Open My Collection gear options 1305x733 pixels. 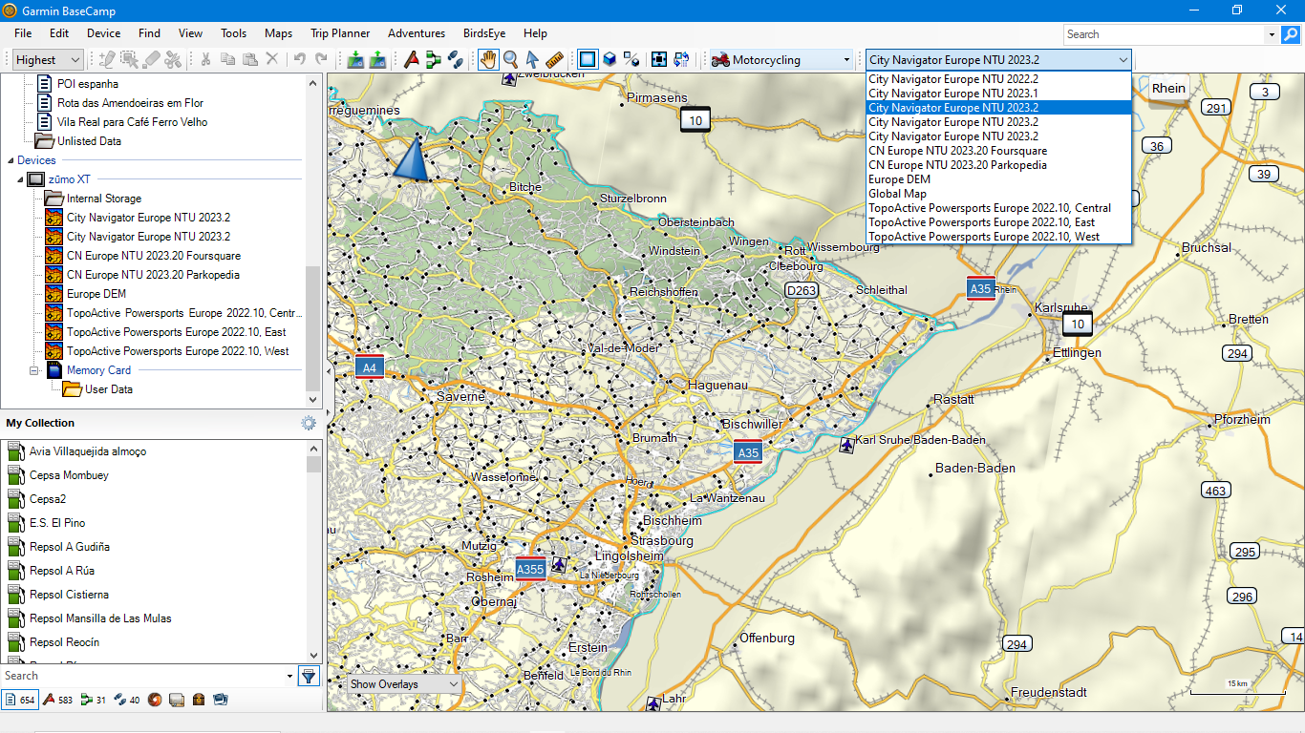point(308,423)
